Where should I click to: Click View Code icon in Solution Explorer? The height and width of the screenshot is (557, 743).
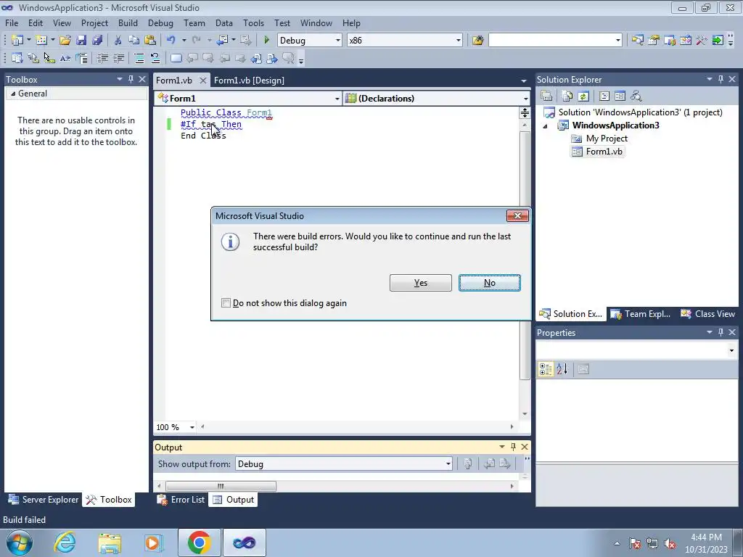coord(604,96)
